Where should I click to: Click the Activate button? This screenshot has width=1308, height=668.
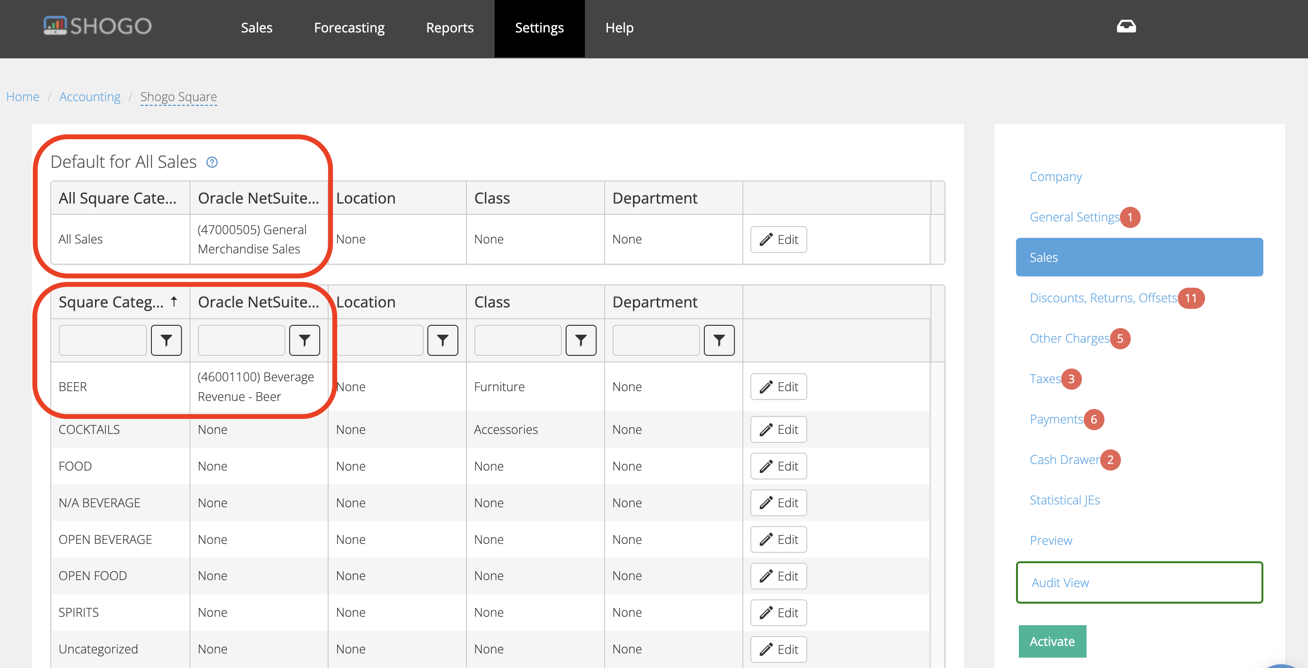(x=1052, y=642)
